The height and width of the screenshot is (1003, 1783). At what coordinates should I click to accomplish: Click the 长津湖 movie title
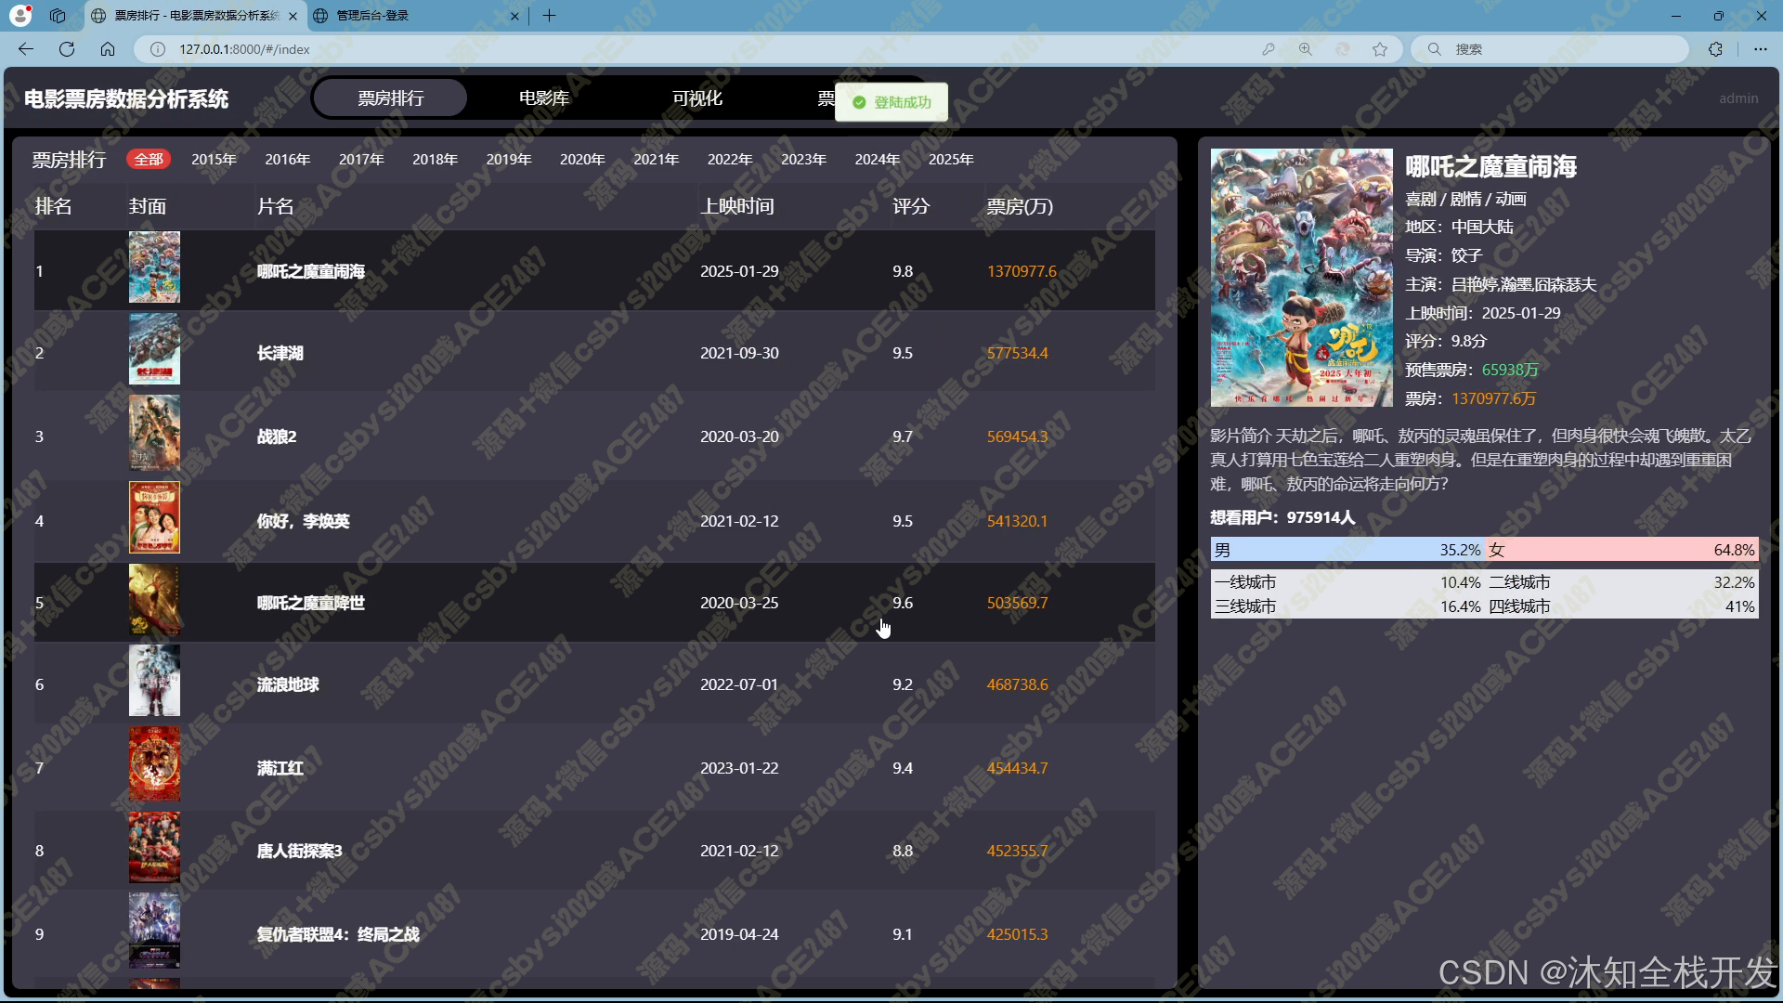[280, 353]
